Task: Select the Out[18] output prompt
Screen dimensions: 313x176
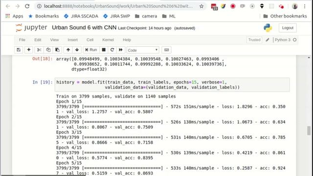Action: click(x=43, y=59)
